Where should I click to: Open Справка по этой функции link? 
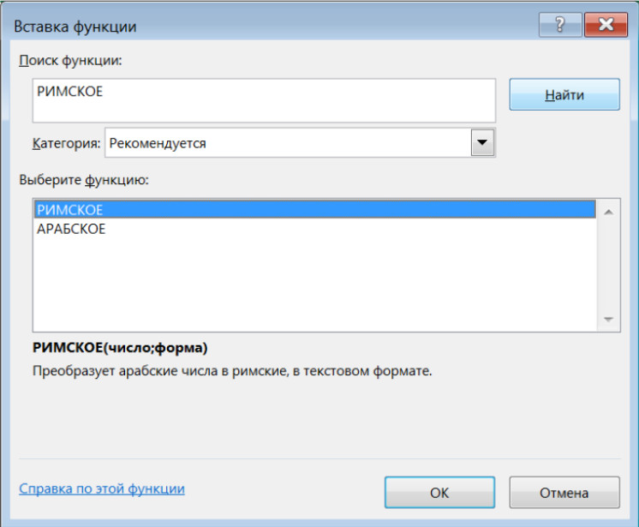click(102, 488)
